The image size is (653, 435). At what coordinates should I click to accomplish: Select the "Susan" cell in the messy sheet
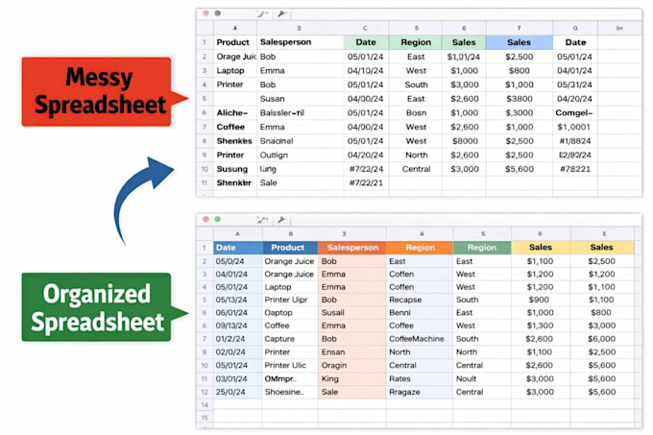pos(300,99)
